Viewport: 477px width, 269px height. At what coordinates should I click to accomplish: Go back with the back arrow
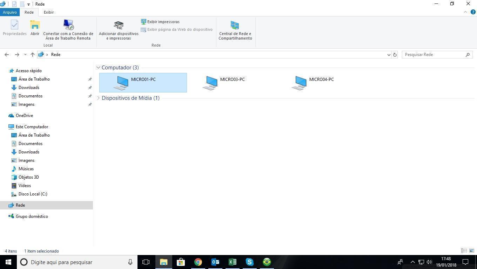tap(7, 55)
